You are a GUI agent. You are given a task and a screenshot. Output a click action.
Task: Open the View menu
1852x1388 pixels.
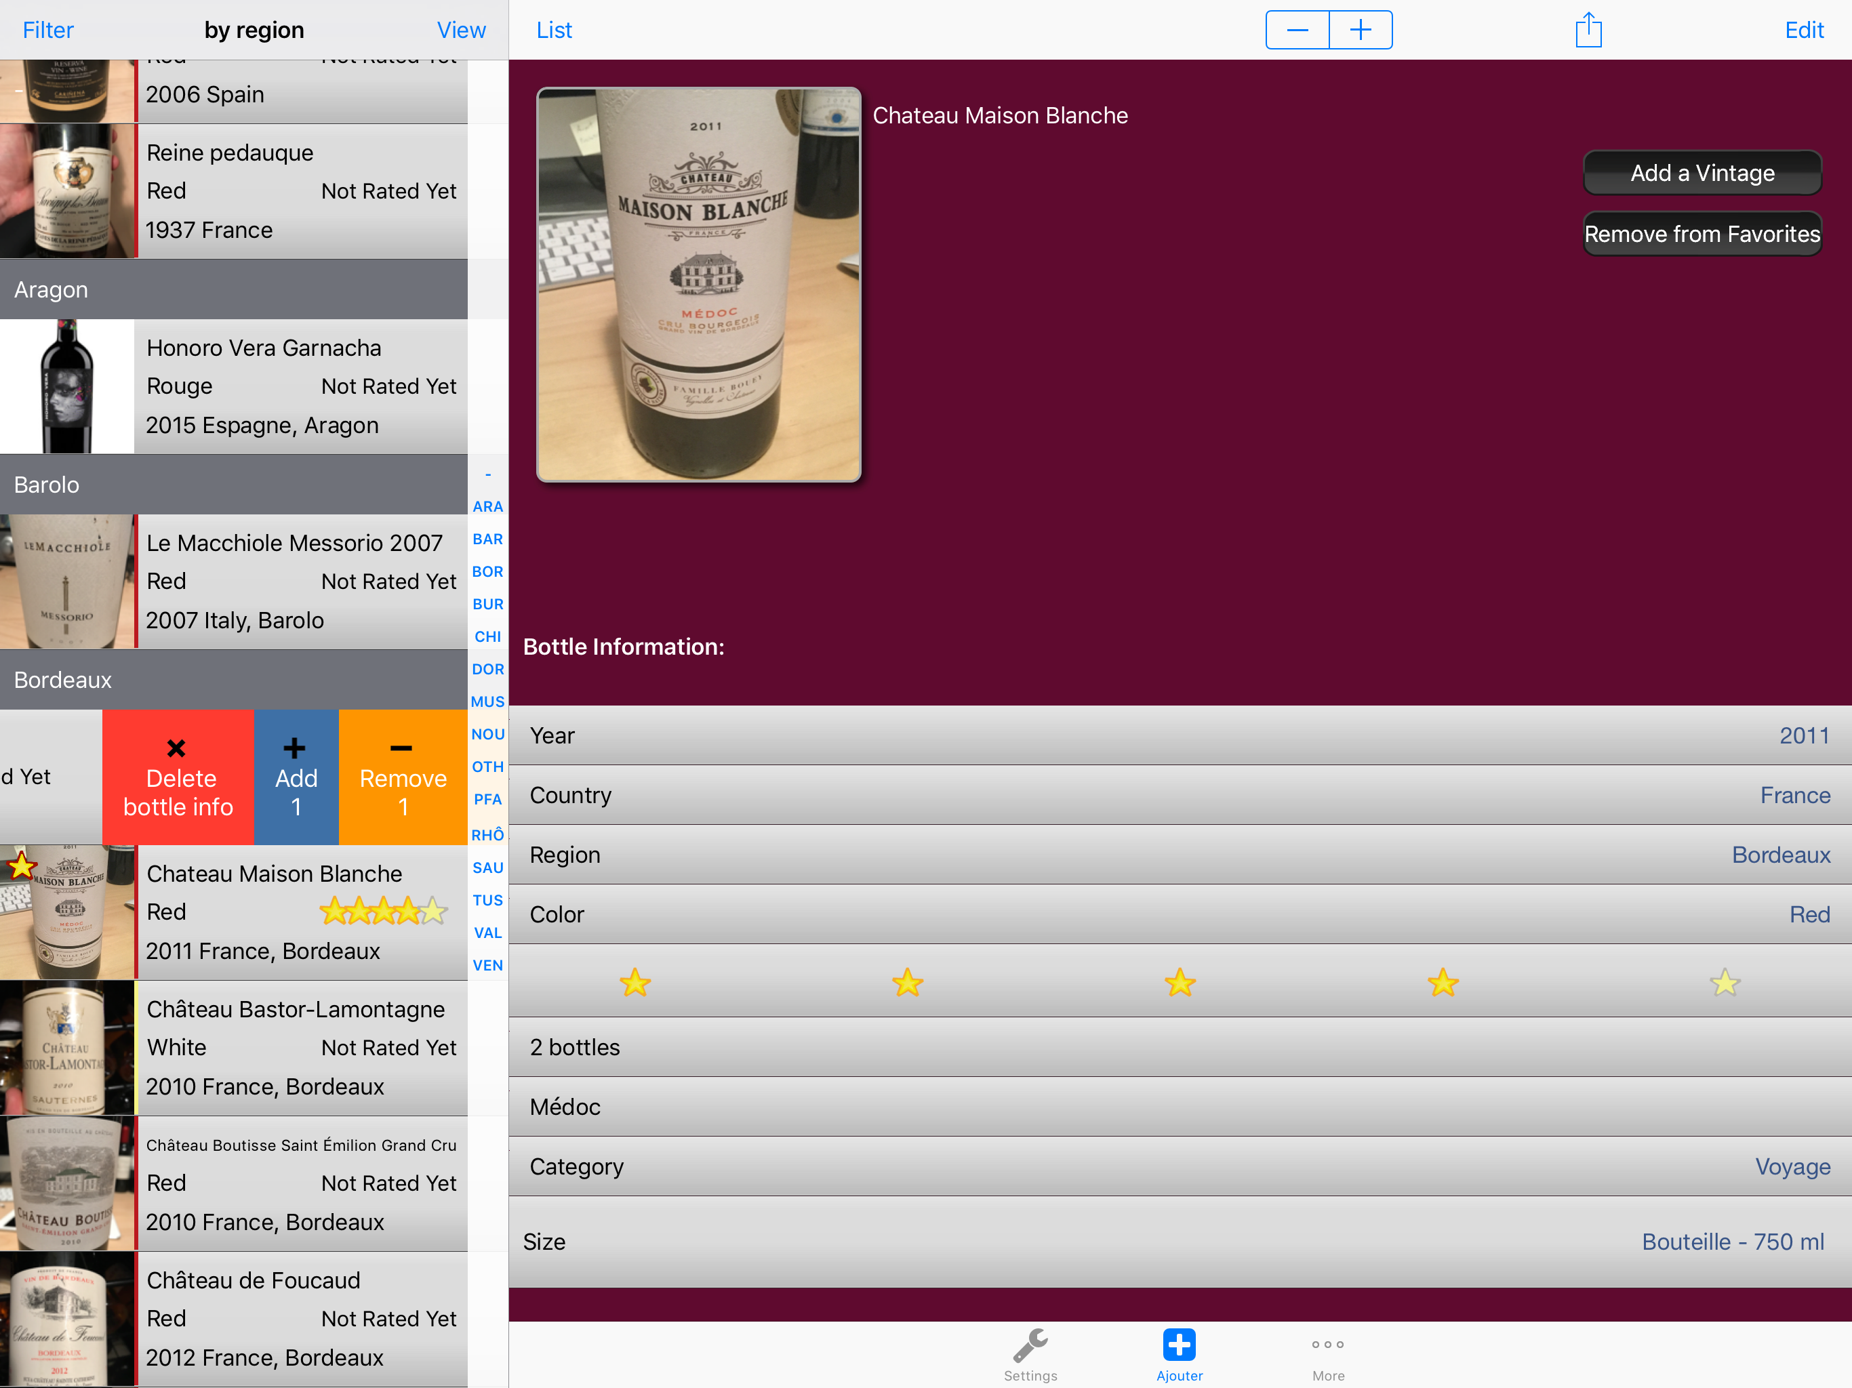pos(460,30)
